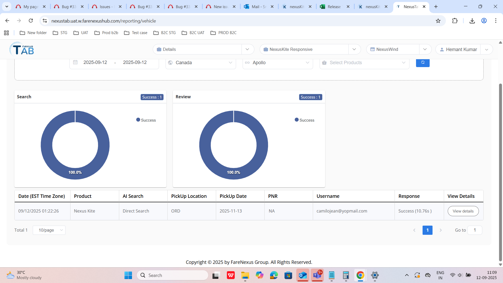Go to pagination page 1
Image resolution: width=503 pixels, height=283 pixels.
427,230
